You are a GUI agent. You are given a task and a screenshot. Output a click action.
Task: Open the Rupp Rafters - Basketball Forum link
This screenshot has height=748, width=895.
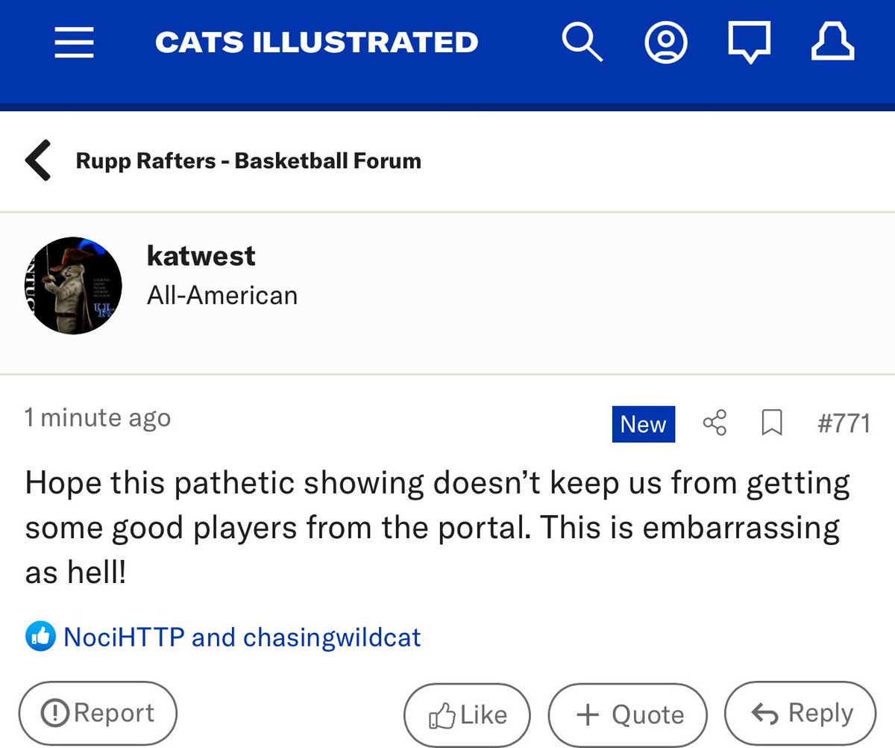tap(248, 160)
